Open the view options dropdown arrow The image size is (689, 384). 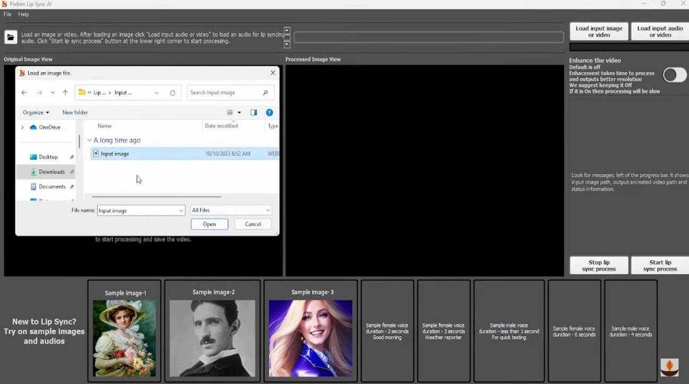(x=239, y=112)
